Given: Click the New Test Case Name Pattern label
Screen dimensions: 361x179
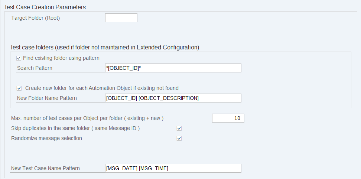Looking at the screenshot, I should point(45,168).
